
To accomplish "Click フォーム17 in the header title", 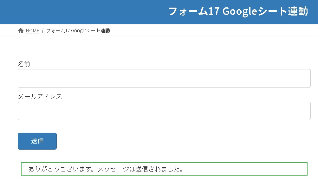I will [194, 12].
